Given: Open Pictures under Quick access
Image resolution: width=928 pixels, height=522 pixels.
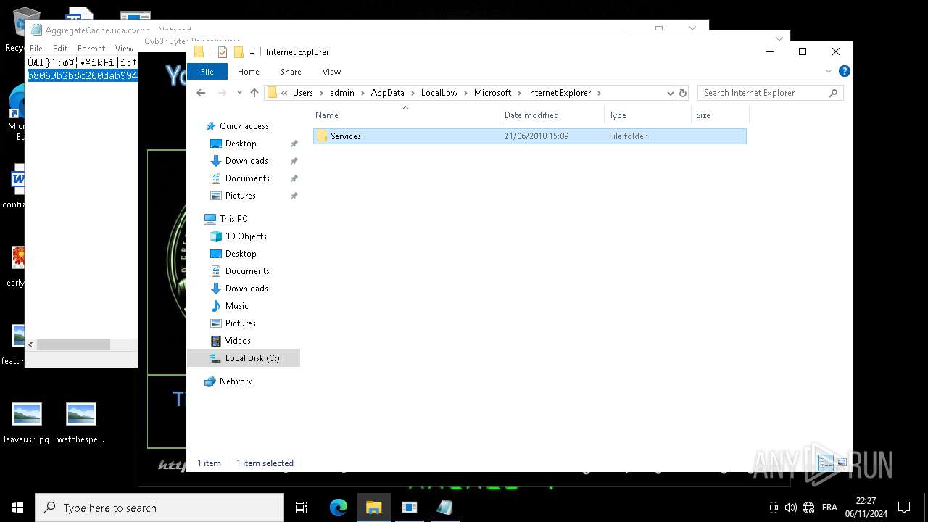Looking at the screenshot, I should [x=240, y=196].
